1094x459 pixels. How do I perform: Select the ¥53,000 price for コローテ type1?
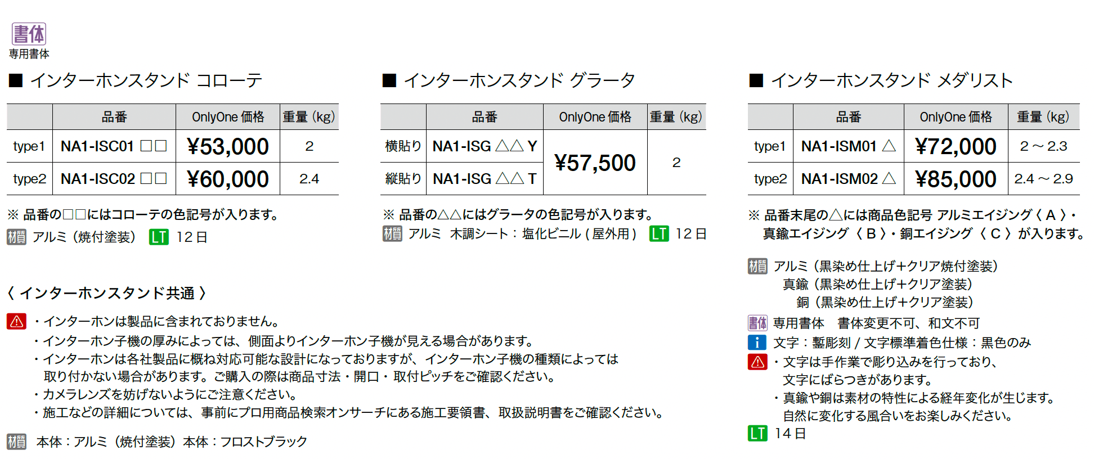[228, 146]
